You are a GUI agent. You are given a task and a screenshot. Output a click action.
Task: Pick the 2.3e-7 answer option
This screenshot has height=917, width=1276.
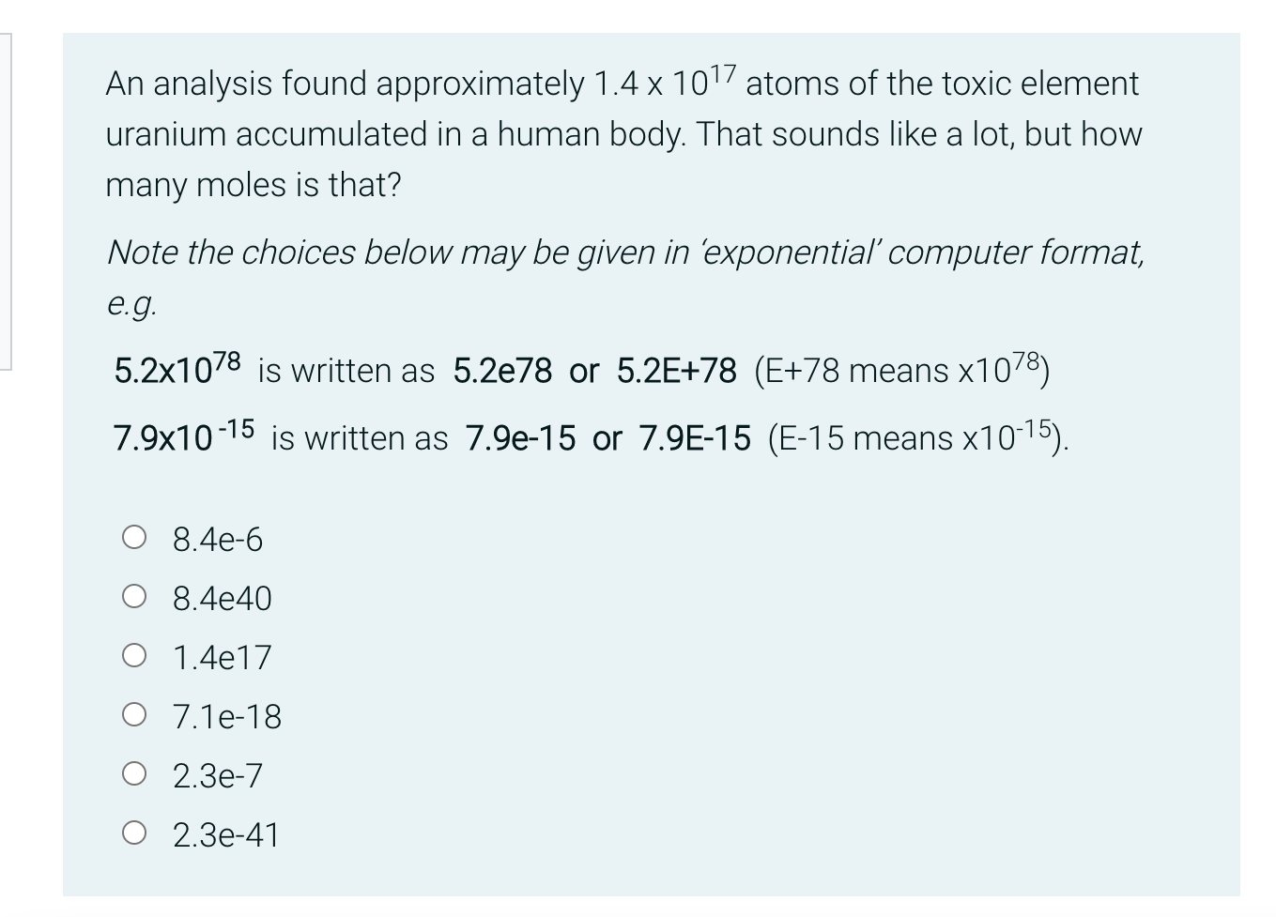tap(134, 774)
